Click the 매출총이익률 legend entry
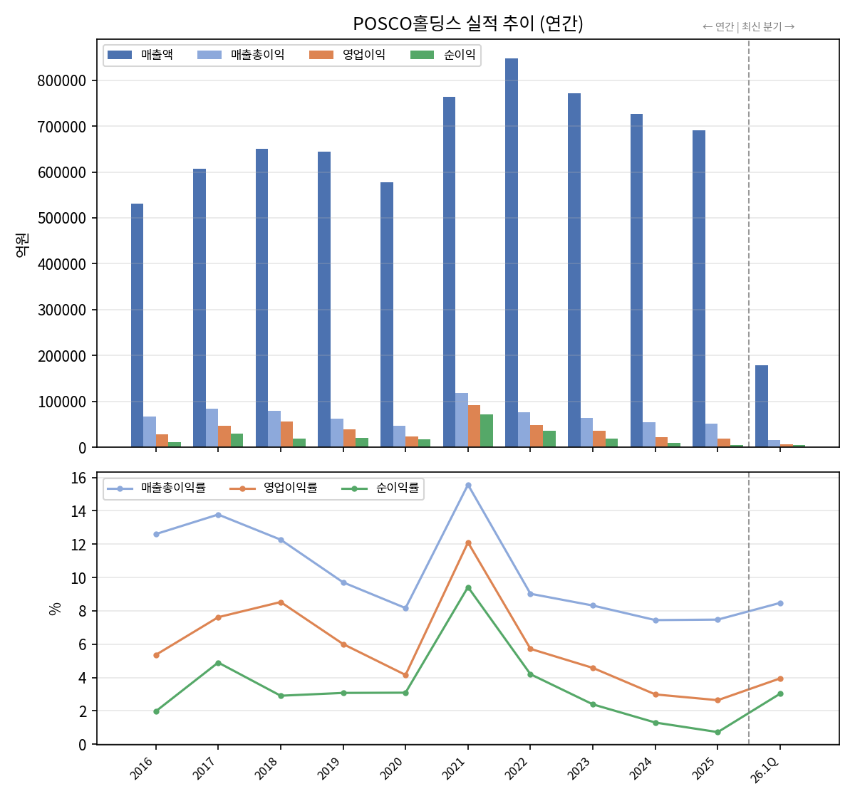 coord(157,488)
